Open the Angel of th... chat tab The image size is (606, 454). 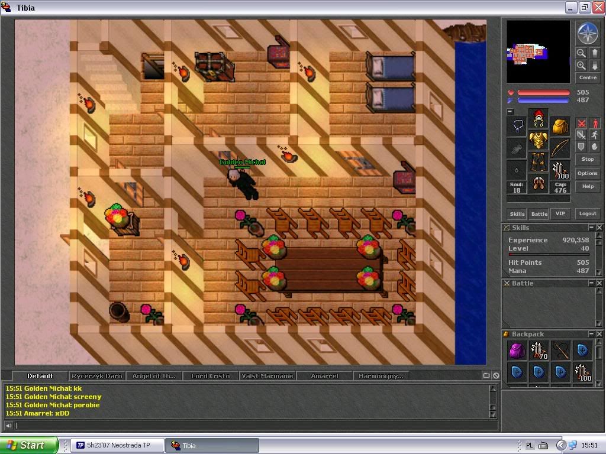click(154, 376)
